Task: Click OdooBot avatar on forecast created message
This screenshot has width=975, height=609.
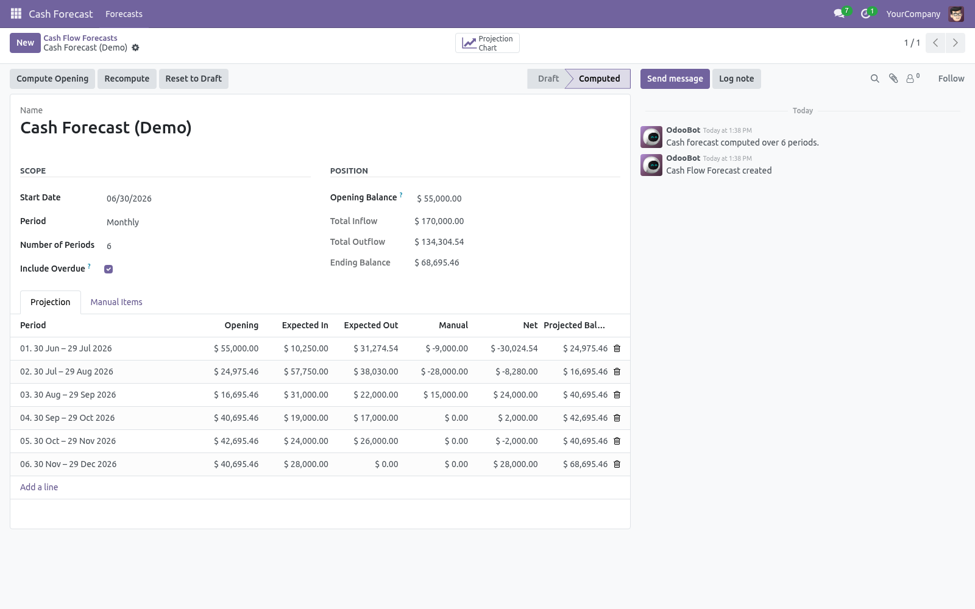Action: (x=651, y=165)
